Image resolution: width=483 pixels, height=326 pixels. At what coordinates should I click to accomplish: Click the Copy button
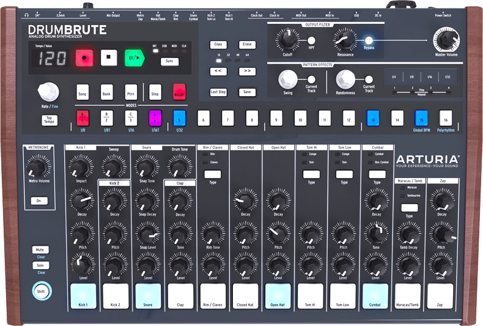tap(218, 45)
